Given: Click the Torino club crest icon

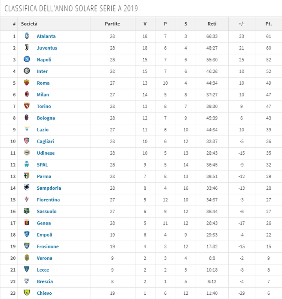Looking at the screenshot, I should [x=27, y=106].
